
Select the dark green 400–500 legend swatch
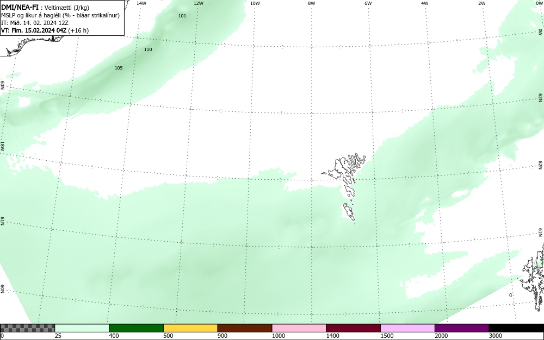point(136,328)
